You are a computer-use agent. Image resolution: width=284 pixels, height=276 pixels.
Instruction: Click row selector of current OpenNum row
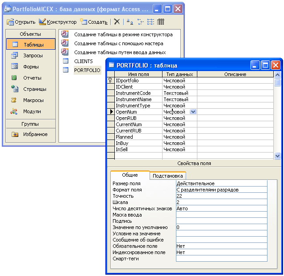coord(110,112)
